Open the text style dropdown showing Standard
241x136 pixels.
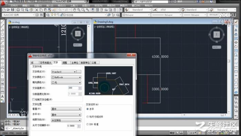tap(63, 72)
